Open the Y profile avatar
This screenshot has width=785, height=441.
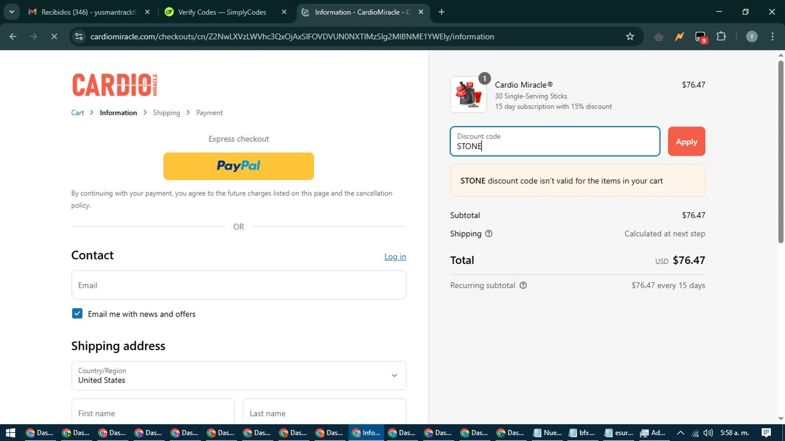point(752,37)
